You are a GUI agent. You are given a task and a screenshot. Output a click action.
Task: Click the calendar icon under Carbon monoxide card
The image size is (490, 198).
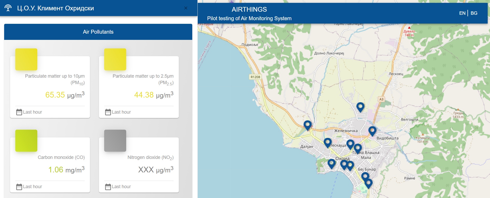(19, 187)
